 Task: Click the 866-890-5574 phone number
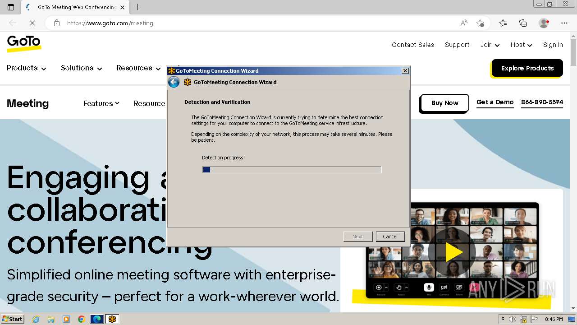[x=542, y=102]
